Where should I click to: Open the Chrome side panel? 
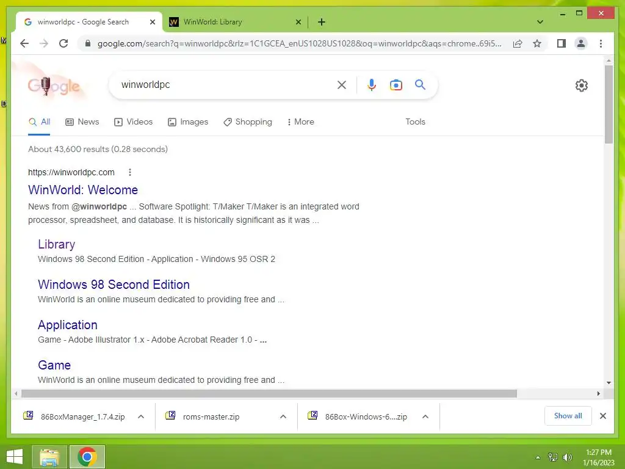(562, 43)
